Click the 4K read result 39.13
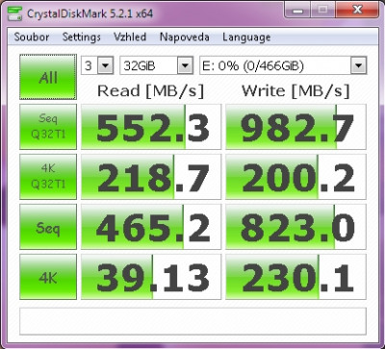385x349 pixels. [x=151, y=277]
